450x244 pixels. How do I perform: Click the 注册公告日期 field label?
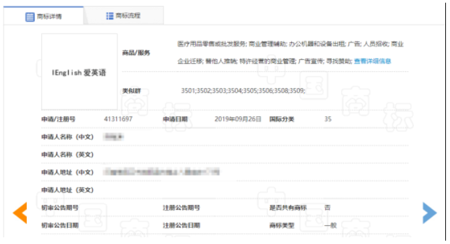182,225
